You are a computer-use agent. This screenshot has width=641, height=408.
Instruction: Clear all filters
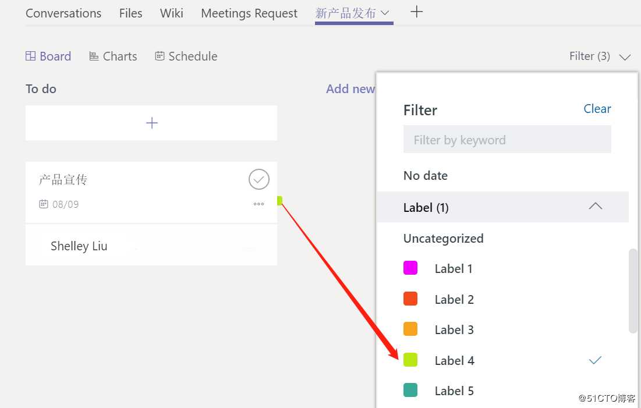[x=597, y=109]
